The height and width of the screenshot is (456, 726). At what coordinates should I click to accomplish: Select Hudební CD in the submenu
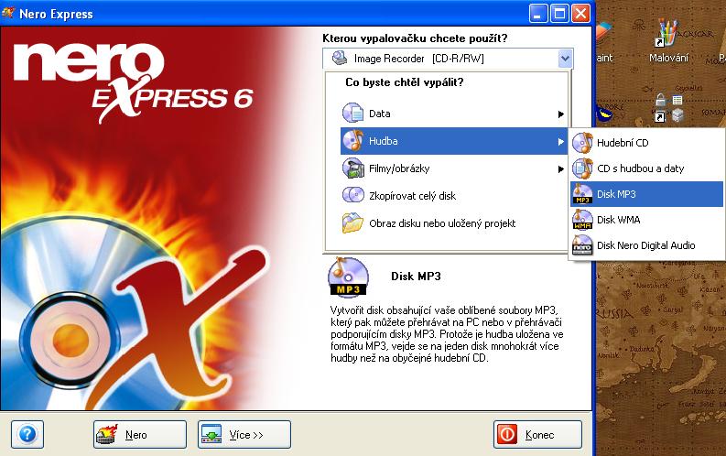(646, 143)
